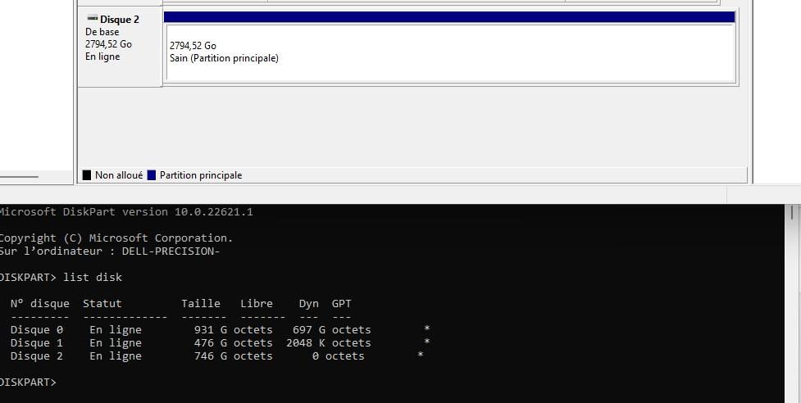This screenshot has height=403, width=801.
Task: Select the 2794,52 Go partition size text
Action: point(193,46)
